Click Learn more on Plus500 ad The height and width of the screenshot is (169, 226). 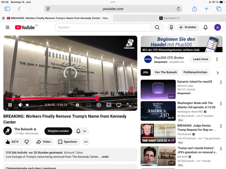(x=201, y=59)
